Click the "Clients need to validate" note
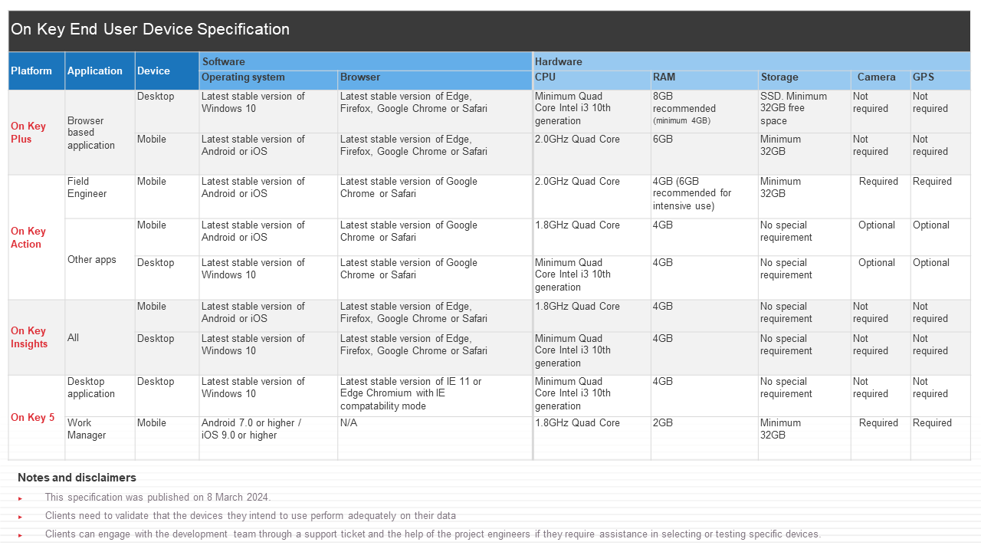 coord(251,516)
